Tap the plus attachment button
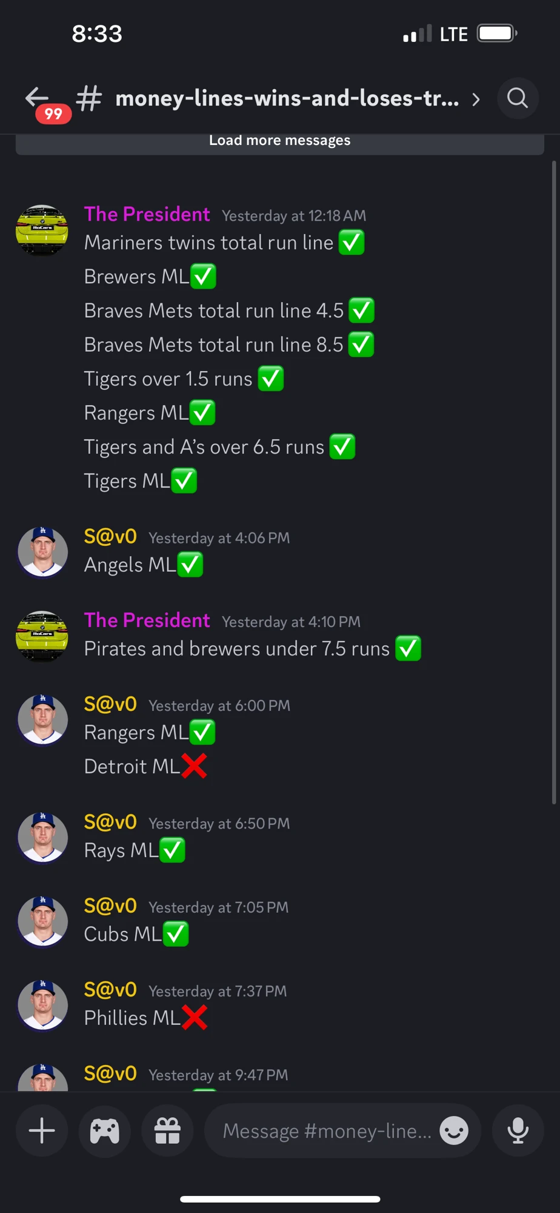560x1213 pixels. tap(42, 1131)
